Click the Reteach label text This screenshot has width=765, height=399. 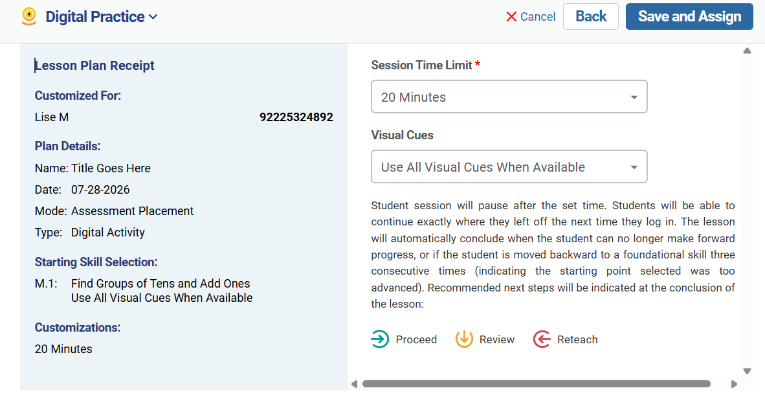point(577,339)
